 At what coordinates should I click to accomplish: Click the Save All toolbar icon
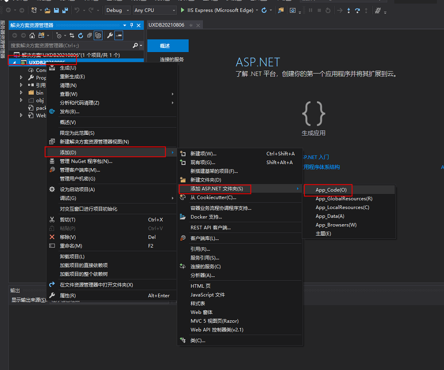click(x=65, y=10)
